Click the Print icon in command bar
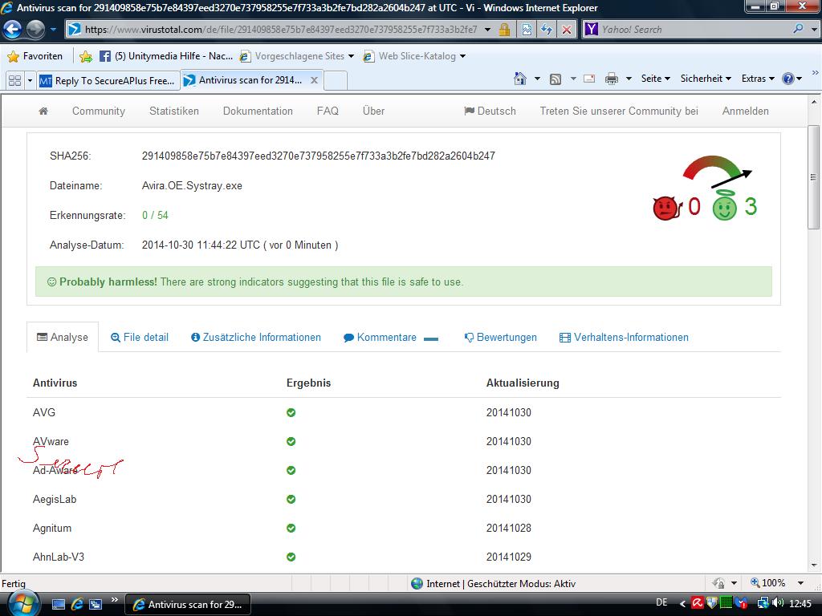 point(611,79)
